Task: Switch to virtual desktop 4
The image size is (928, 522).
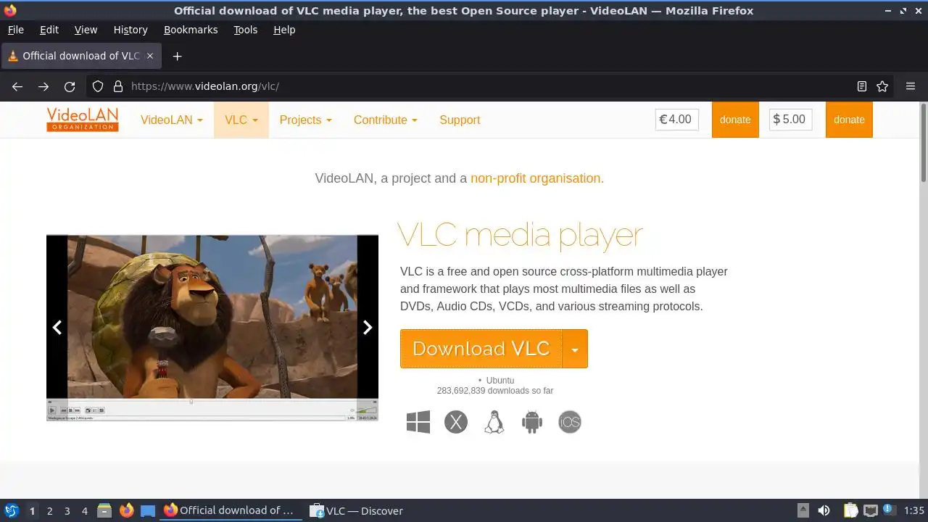Action: 84,510
